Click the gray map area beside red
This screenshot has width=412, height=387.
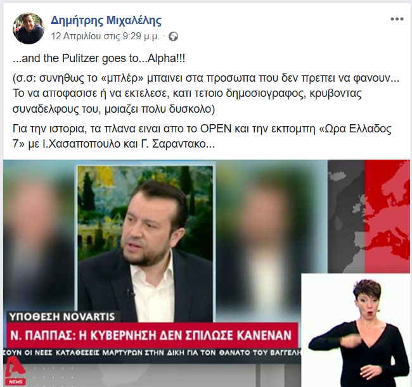[346, 217]
